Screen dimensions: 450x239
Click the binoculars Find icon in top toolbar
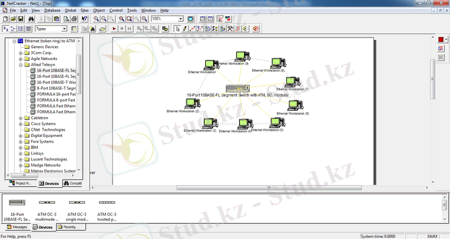click(x=31, y=19)
